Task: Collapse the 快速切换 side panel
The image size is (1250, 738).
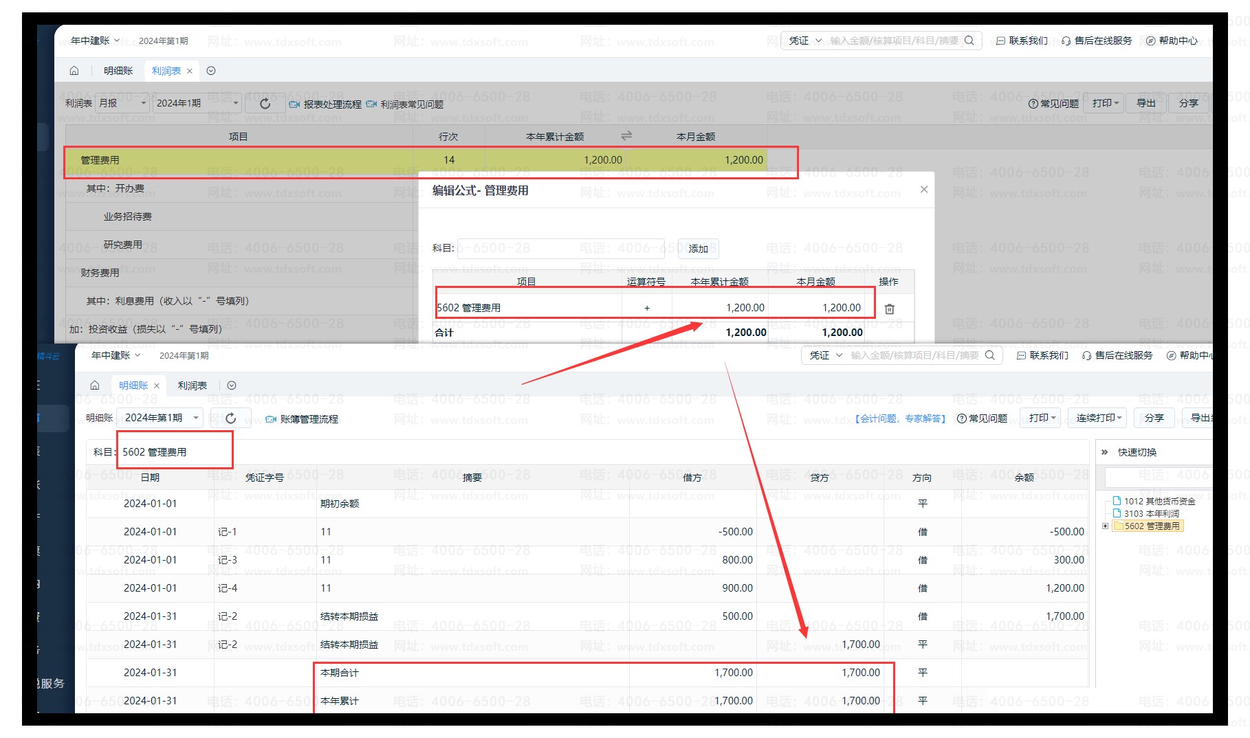Action: pos(1104,452)
